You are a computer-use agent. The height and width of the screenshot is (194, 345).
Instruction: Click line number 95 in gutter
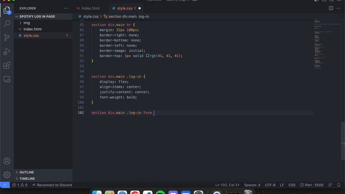click(x=81, y=77)
